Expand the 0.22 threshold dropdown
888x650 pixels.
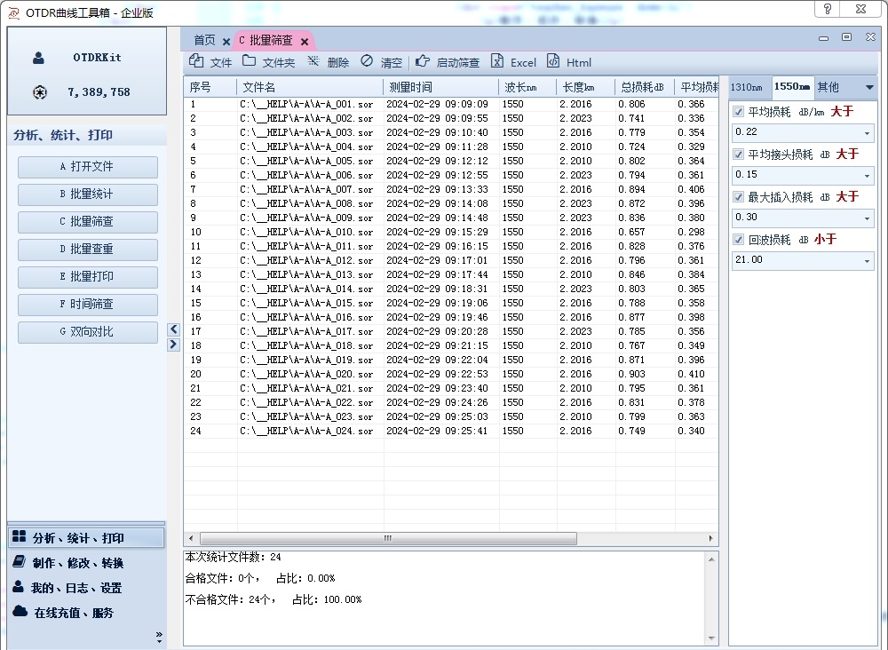(867, 133)
